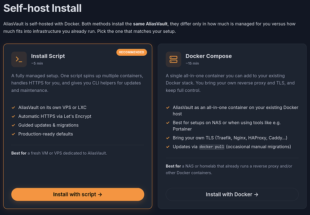Click the Install with Docker button
310x215 pixels.
(232, 194)
